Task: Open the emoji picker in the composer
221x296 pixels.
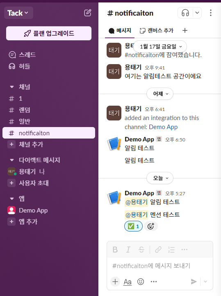Action: [141, 282]
